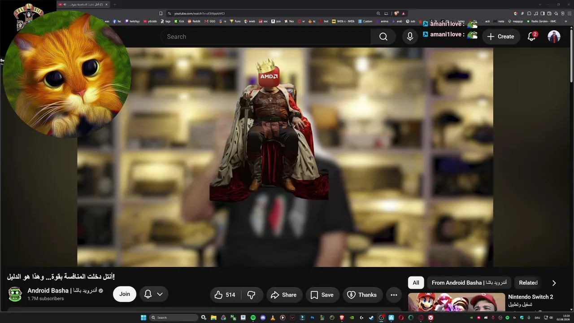This screenshot has height=323, width=574.
Task: Share this video
Action: (284, 295)
